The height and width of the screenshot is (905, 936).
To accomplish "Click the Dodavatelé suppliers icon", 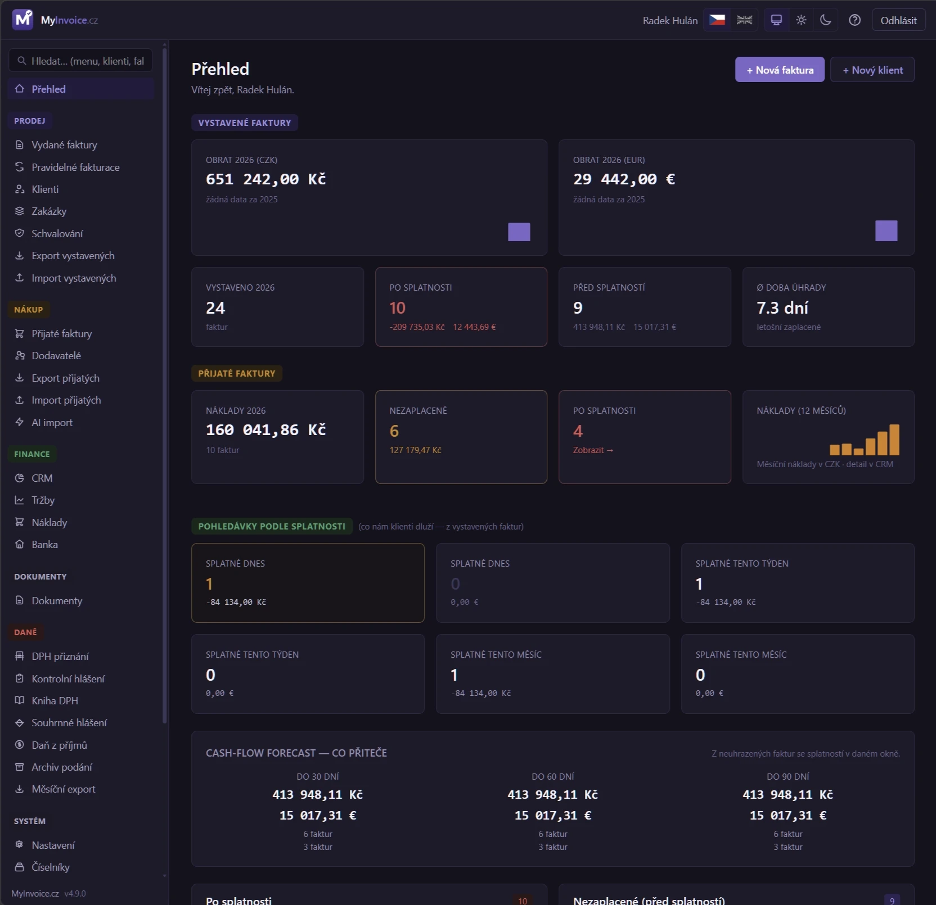I will 20,356.
